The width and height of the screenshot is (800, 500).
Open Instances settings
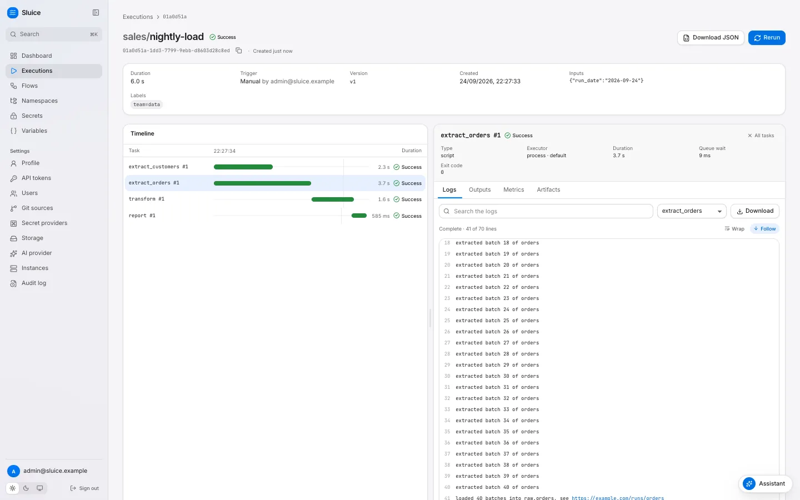(54, 268)
